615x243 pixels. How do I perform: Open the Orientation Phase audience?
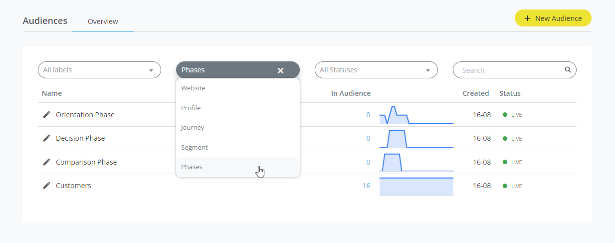85,115
